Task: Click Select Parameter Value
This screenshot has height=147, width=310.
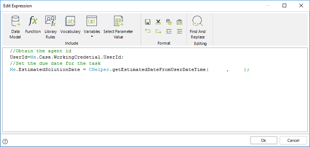Action: 118,27
